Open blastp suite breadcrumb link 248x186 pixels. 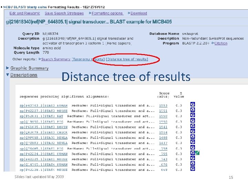click(x=37, y=7)
